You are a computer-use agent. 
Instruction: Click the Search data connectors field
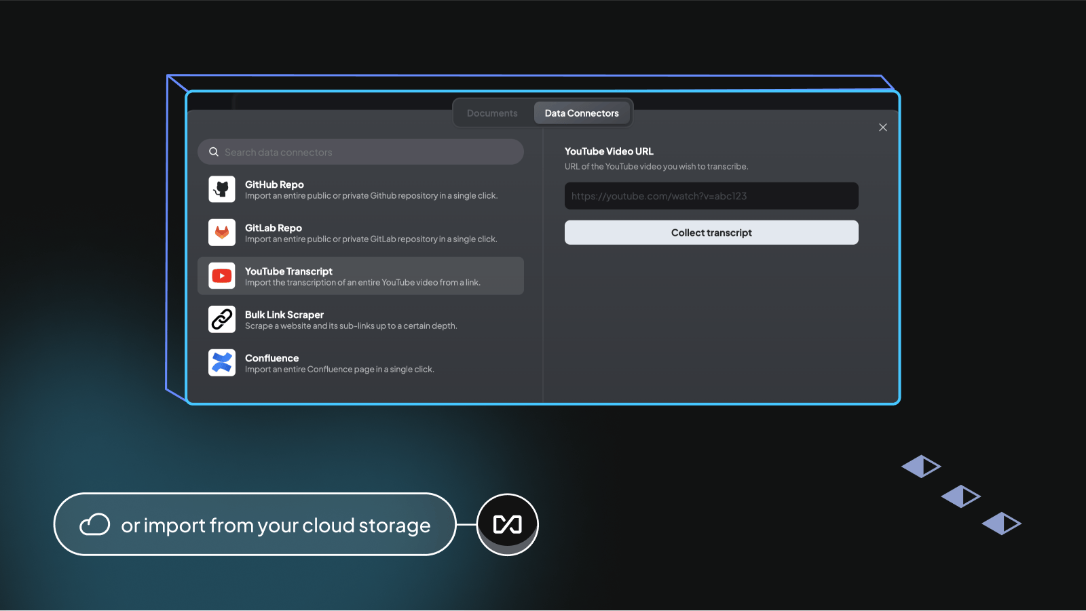tap(360, 152)
